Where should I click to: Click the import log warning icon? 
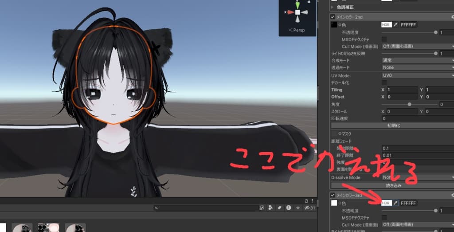[x=289, y=208]
